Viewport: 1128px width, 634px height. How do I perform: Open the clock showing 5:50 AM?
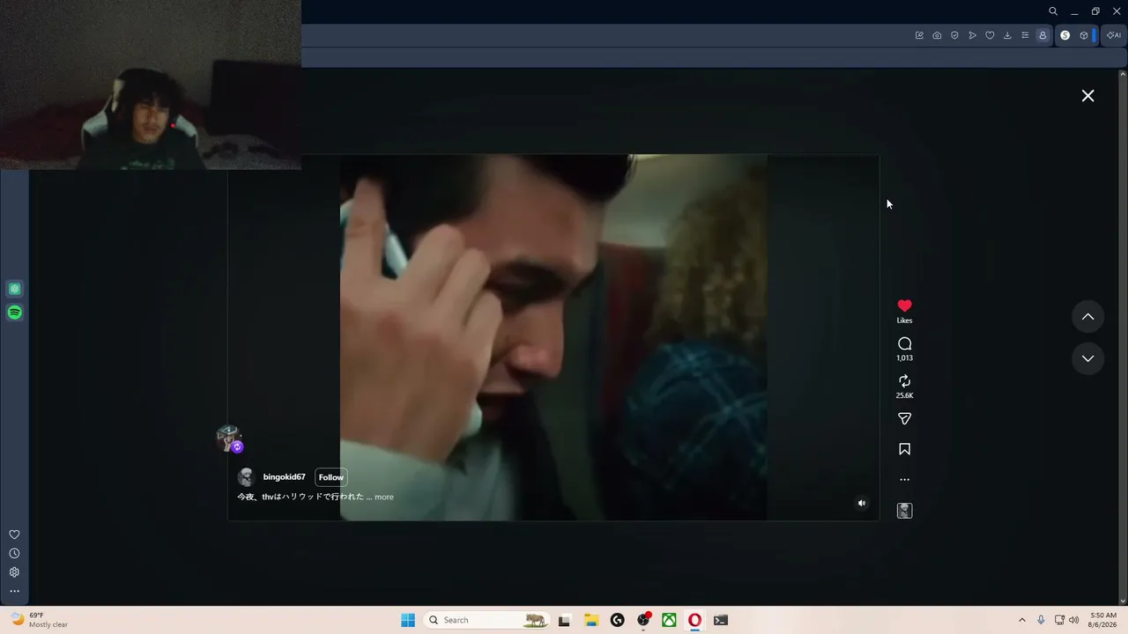[1103, 620]
